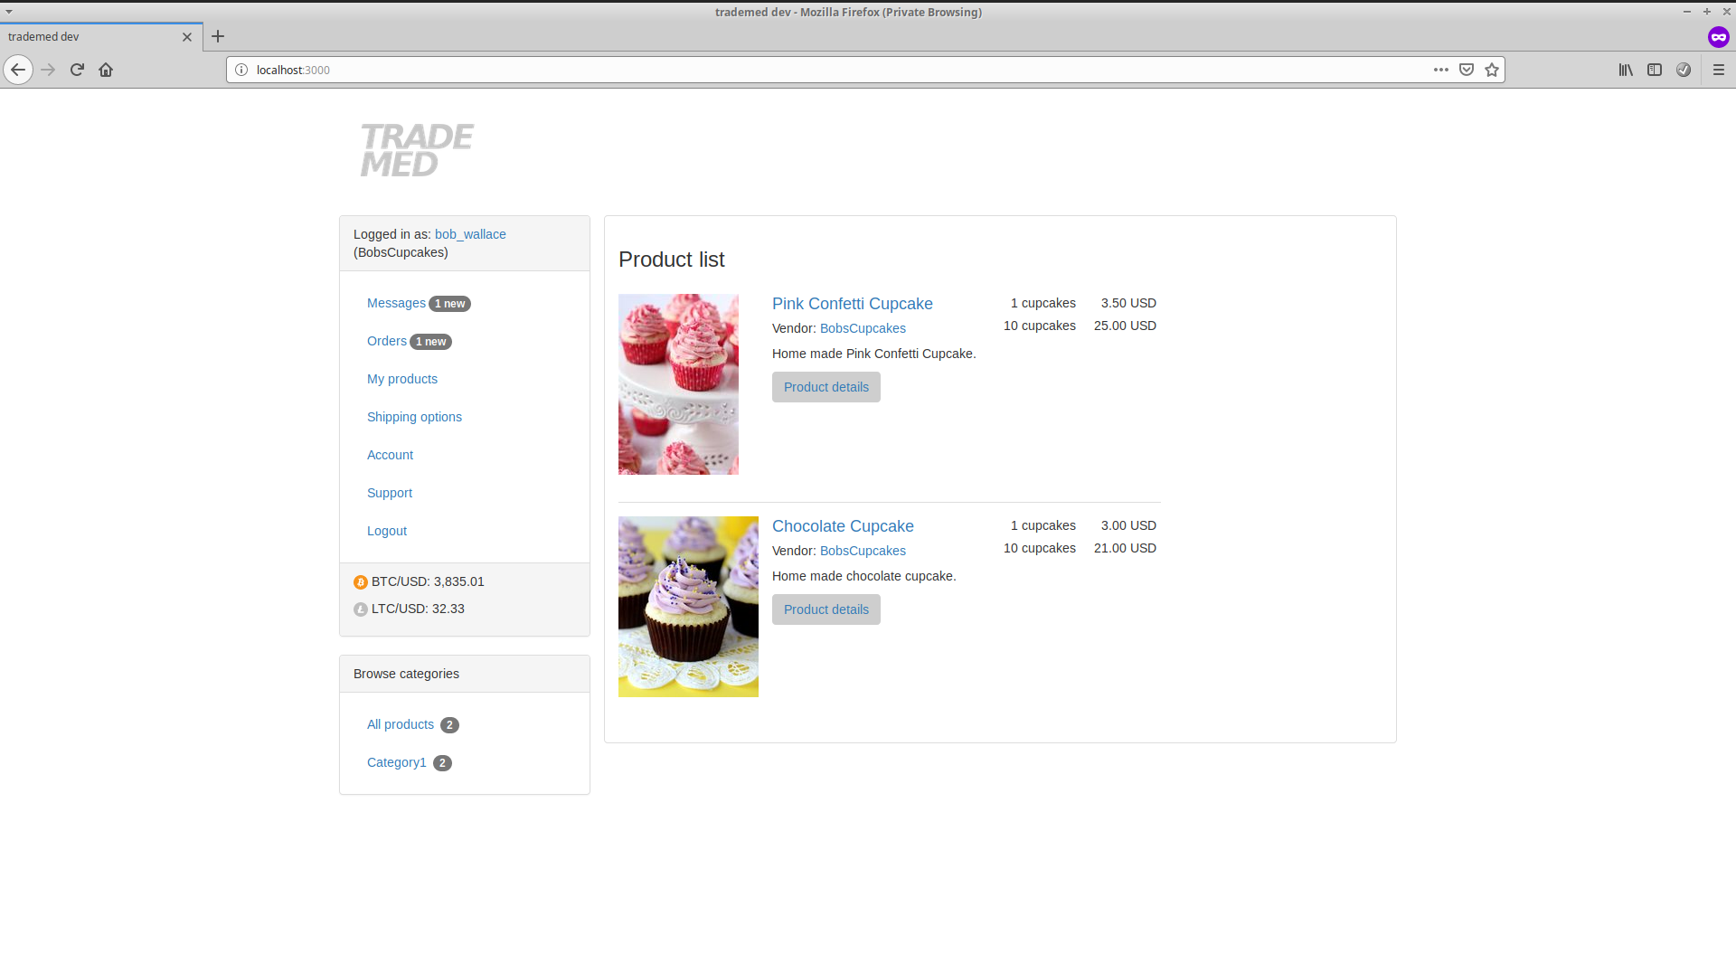The image size is (1736, 954).
Task: Open Messages in the sidebar
Action: pos(396,303)
